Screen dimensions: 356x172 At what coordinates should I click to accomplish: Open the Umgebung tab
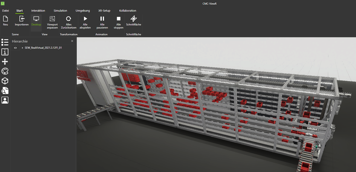coord(83,11)
